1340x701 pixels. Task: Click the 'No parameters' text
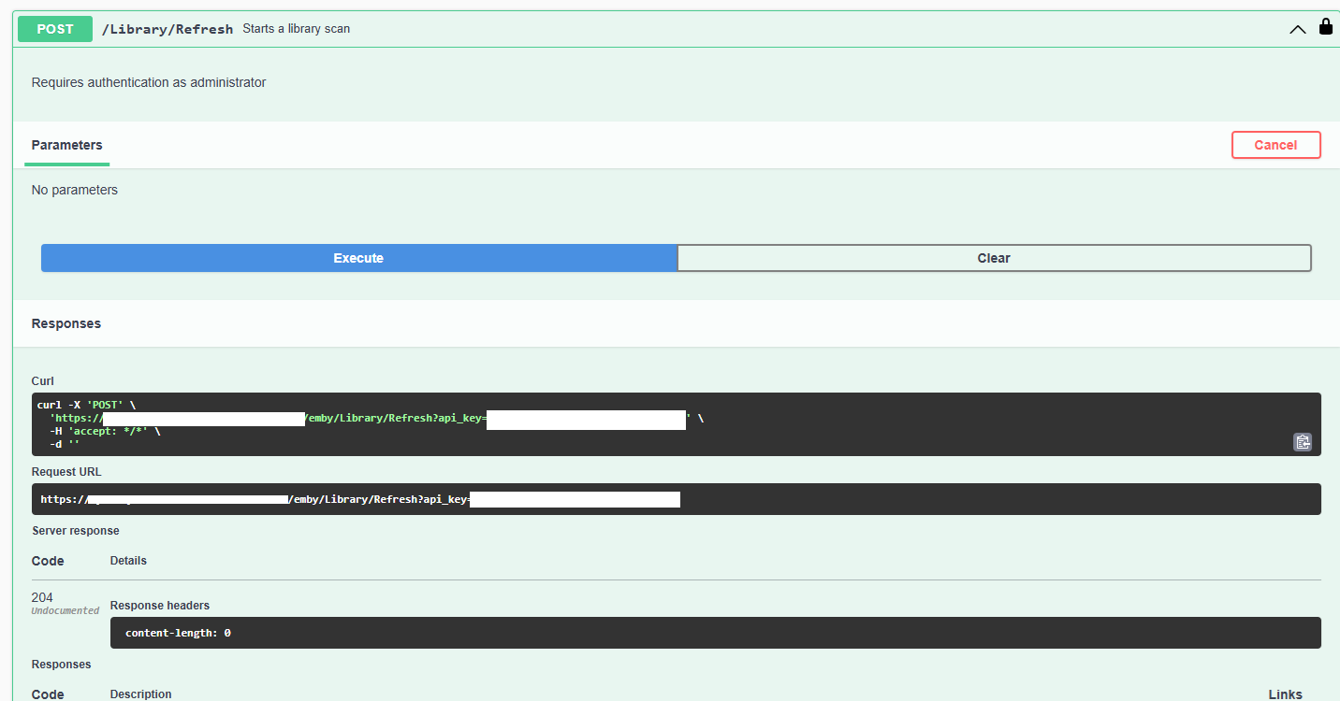coord(75,190)
